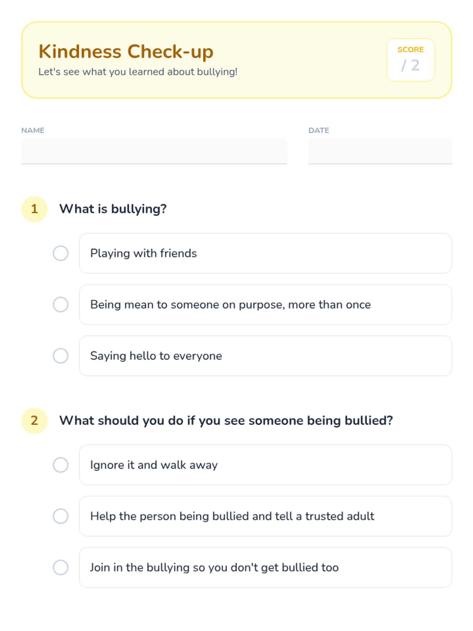The width and height of the screenshot is (473, 631).
Task: Click the Name input field
Action: pyautogui.click(x=154, y=151)
